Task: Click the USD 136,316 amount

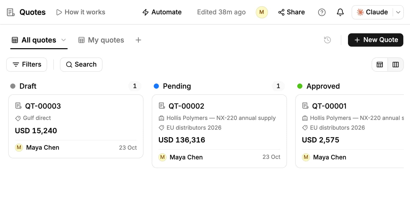Action: click(182, 140)
